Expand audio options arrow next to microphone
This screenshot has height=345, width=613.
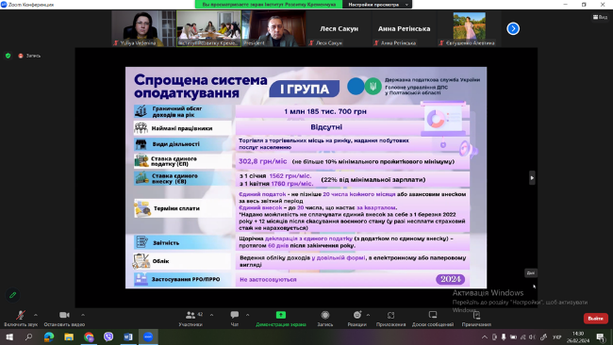point(36,315)
